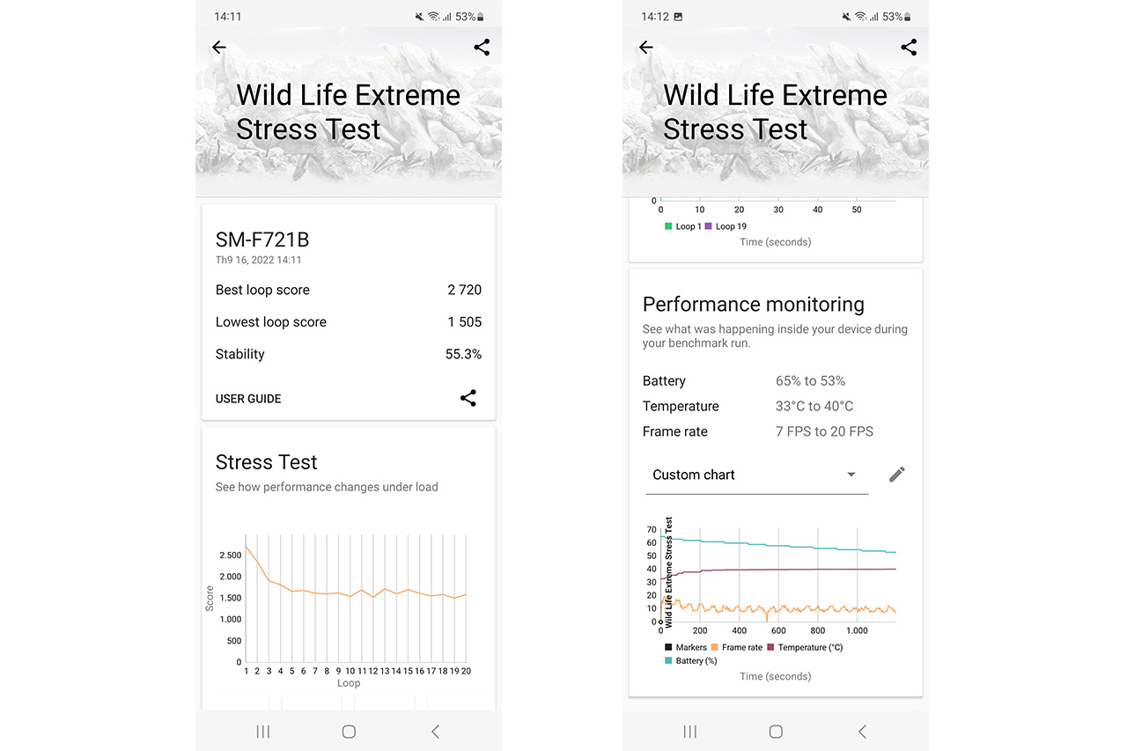The width and height of the screenshot is (1127, 751).
Task: Share the SM-F721B result card
Action: pos(468,398)
